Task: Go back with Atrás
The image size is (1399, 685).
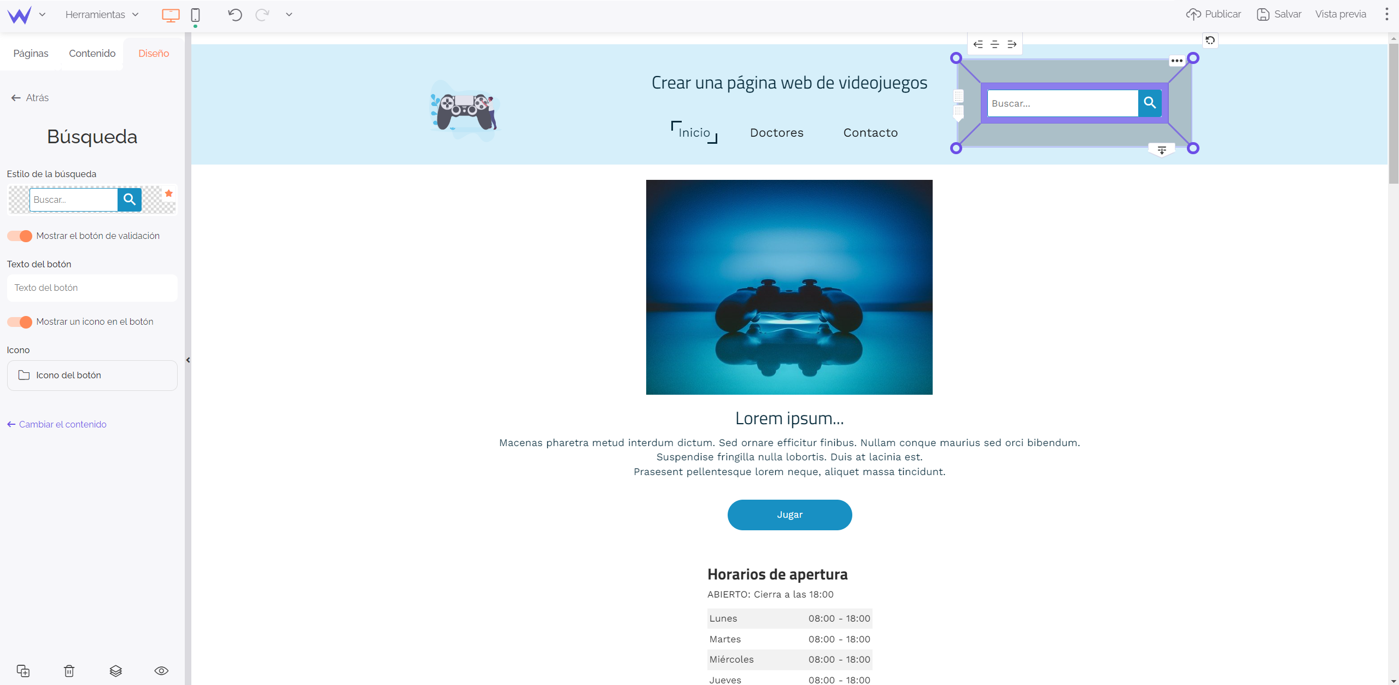Action: click(30, 98)
